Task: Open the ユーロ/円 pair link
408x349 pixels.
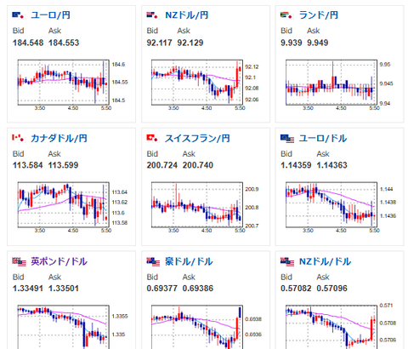Action: tap(50, 15)
